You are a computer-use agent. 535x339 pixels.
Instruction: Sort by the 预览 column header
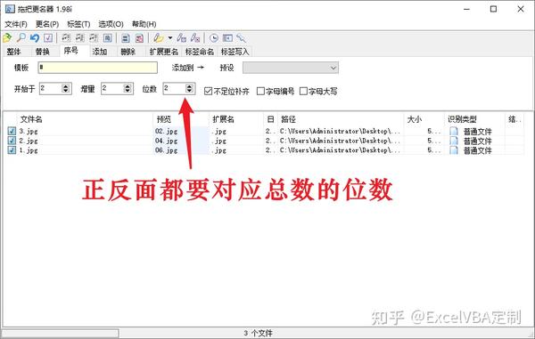(x=164, y=119)
